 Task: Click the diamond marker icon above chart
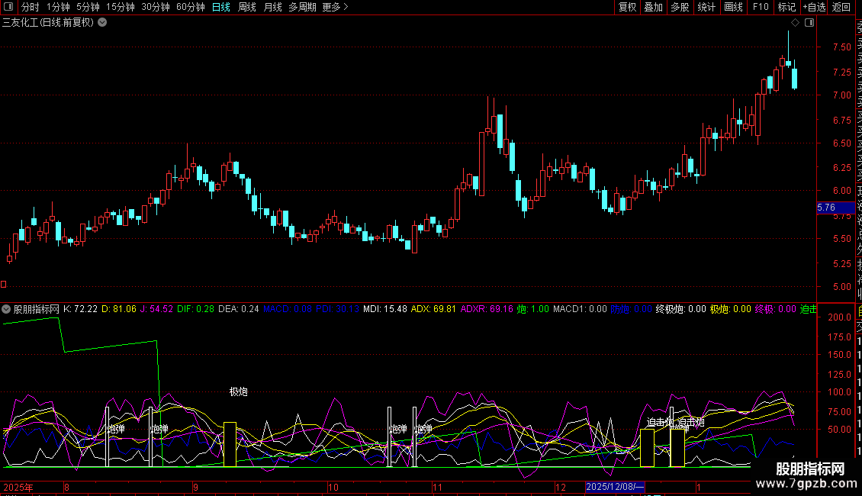(x=796, y=23)
